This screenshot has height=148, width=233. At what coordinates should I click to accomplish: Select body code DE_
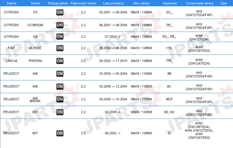point(169,25)
